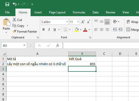Viewport: 139px width, 101px height.
Task: Click the Cut scissors button
Action: 17,20
